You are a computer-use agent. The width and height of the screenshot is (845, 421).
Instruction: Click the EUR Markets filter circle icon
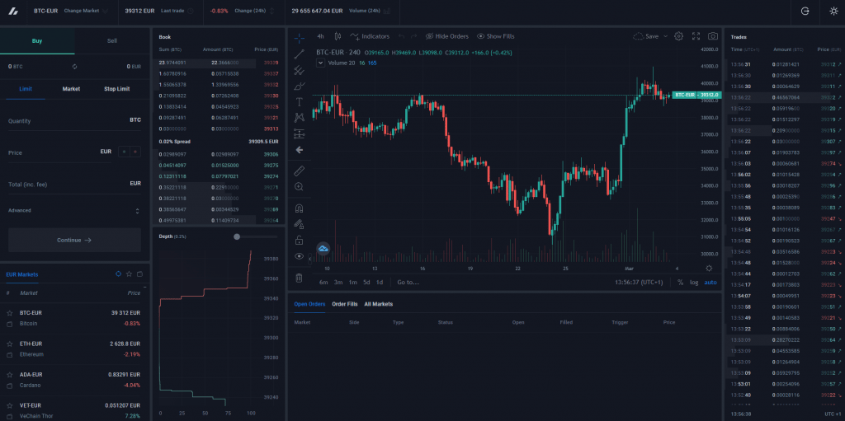pyautogui.click(x=118, y=274)
